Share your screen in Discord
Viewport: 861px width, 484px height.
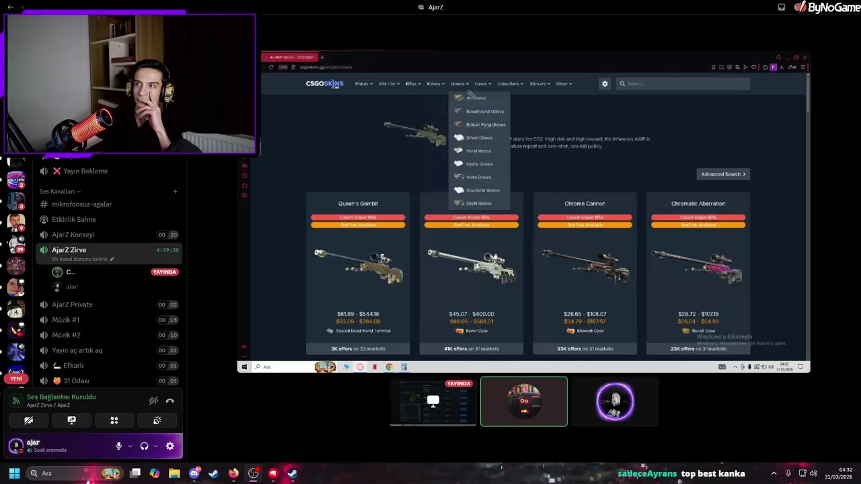click(x=71, y=420)
